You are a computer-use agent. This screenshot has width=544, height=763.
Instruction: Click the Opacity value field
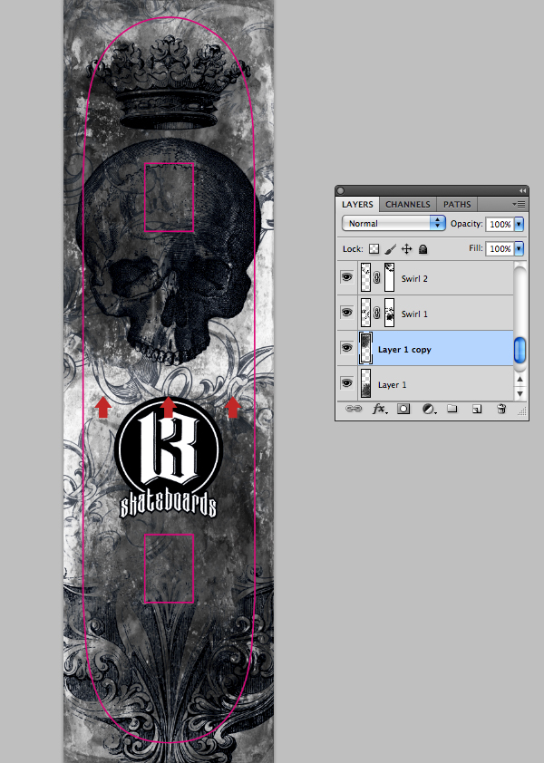[x=500, y=224]
